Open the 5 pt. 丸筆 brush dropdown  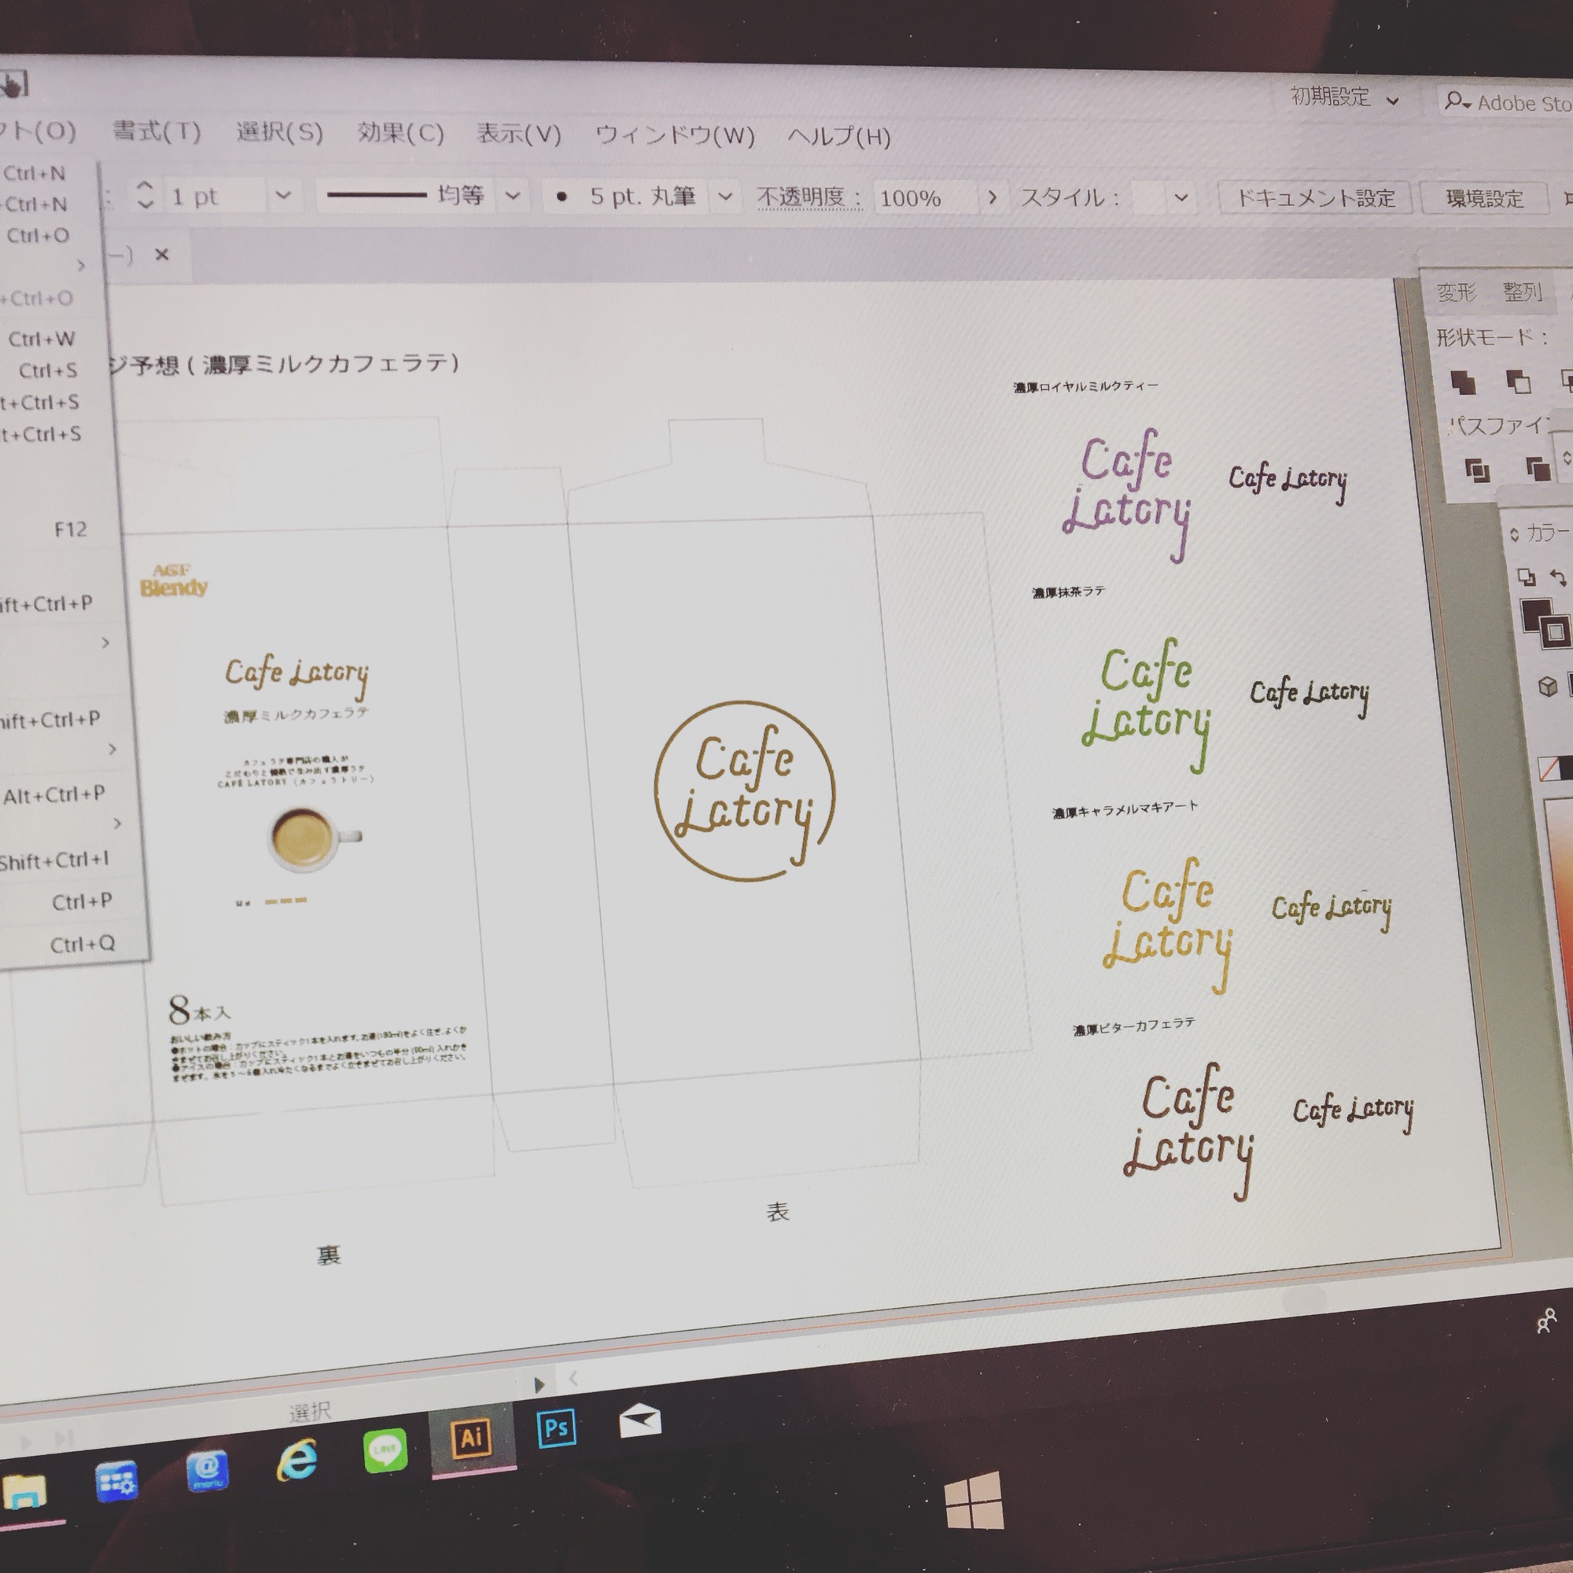tap(725, 196)
